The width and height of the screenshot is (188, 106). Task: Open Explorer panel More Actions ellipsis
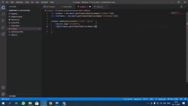point(38,6)
